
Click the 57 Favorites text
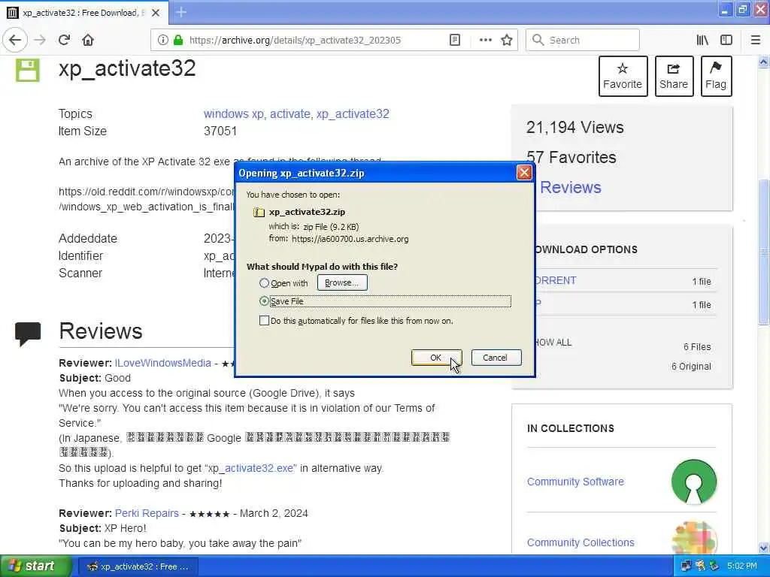[571, 158]
